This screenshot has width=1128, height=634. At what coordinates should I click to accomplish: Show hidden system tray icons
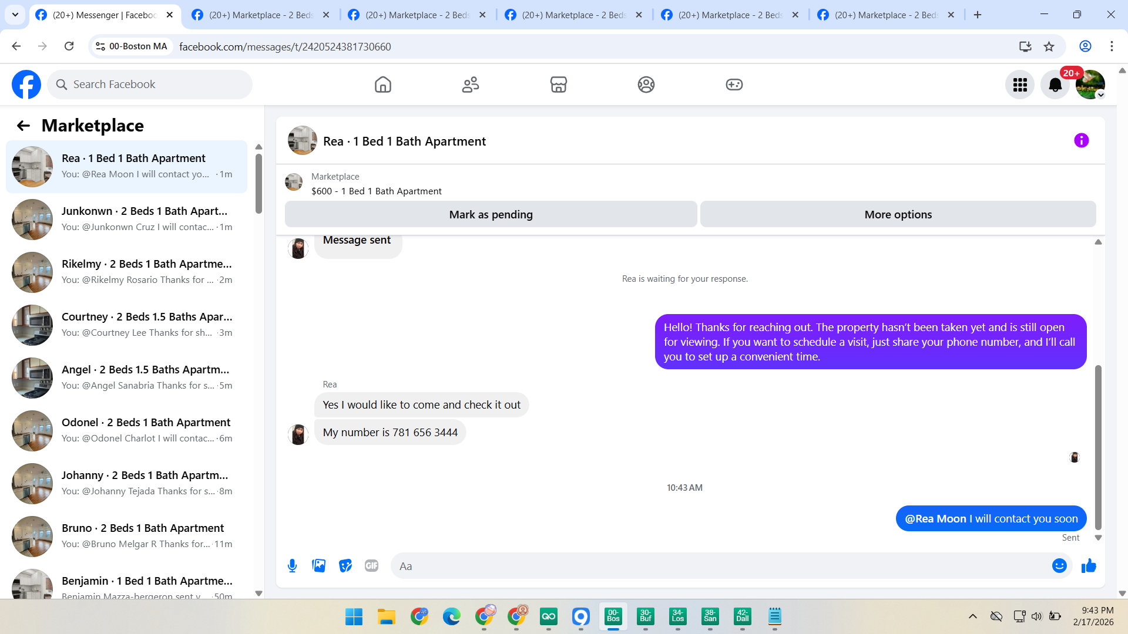click(973, 616)
